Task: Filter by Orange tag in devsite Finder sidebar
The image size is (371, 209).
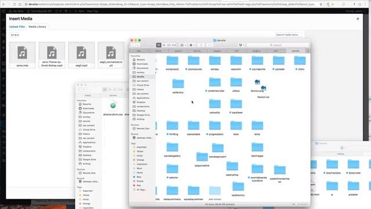Action: 140,160
